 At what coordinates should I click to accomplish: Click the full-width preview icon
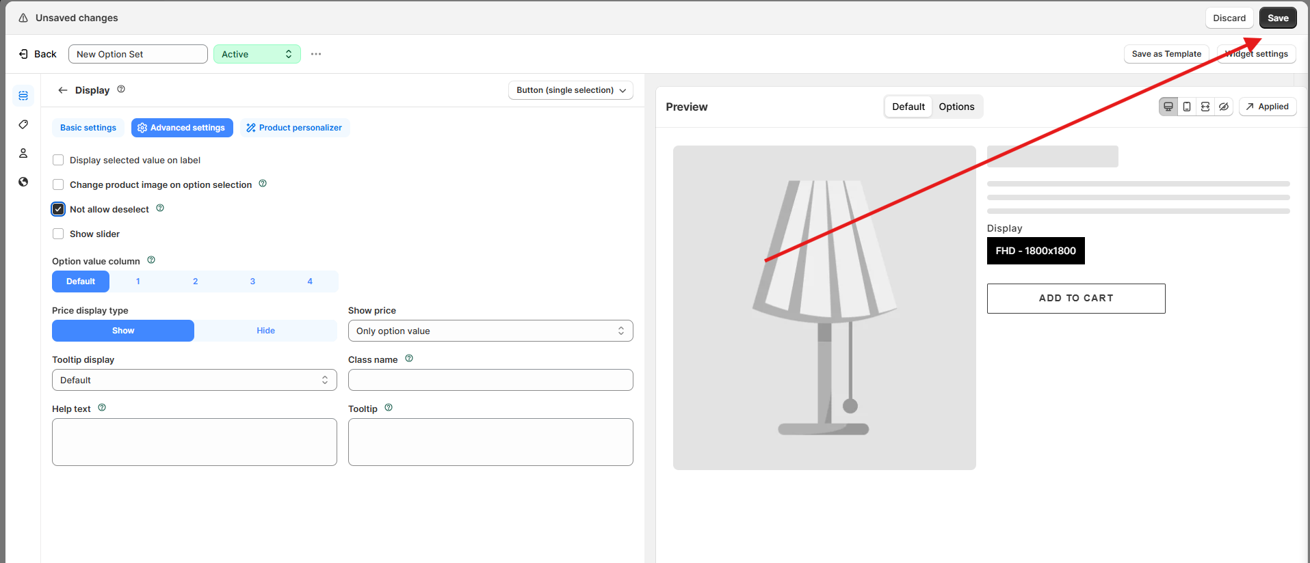[x=1205, y=107]
